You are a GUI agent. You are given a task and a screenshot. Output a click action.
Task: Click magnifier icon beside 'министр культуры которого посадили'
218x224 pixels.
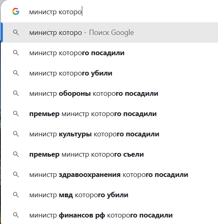(16, 134)
